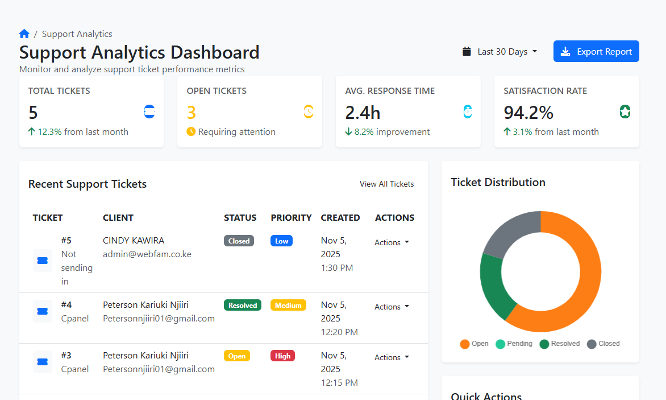Click the Closed status badge on ticket #5
Screen dimensions: 666x400
tap(239, 241)
